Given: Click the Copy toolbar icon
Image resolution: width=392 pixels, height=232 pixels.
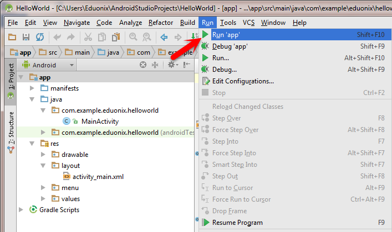Looking at the screenshot, I should [x=102, y=37].
